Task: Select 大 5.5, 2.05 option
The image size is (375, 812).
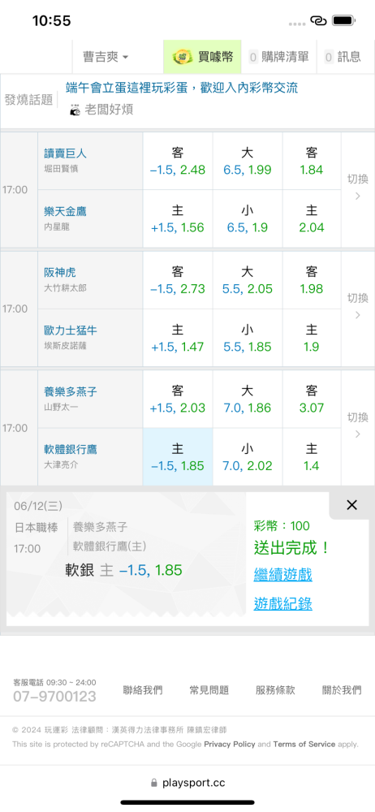Action: point(248,280)
